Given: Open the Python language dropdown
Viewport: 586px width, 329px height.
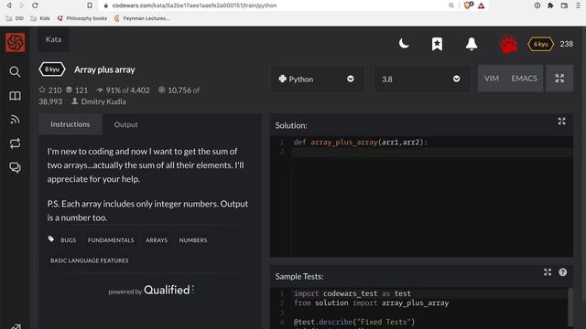Looking at the screenshot, I should [x=318, y=79].
